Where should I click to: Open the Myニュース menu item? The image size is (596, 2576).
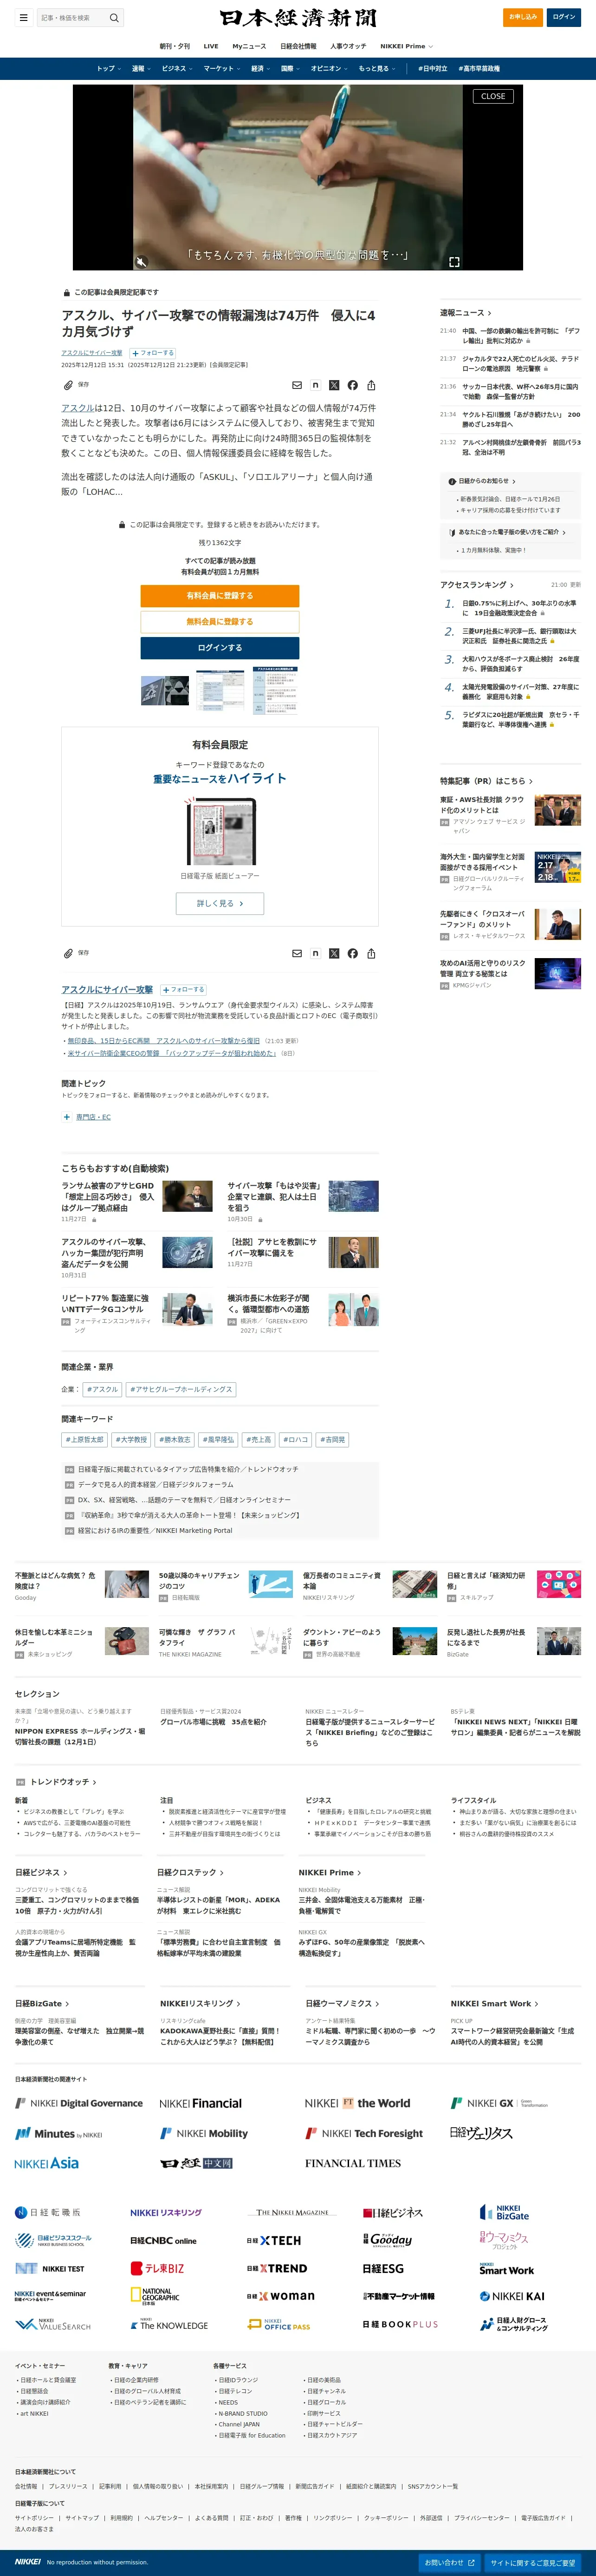coord(250,46)
